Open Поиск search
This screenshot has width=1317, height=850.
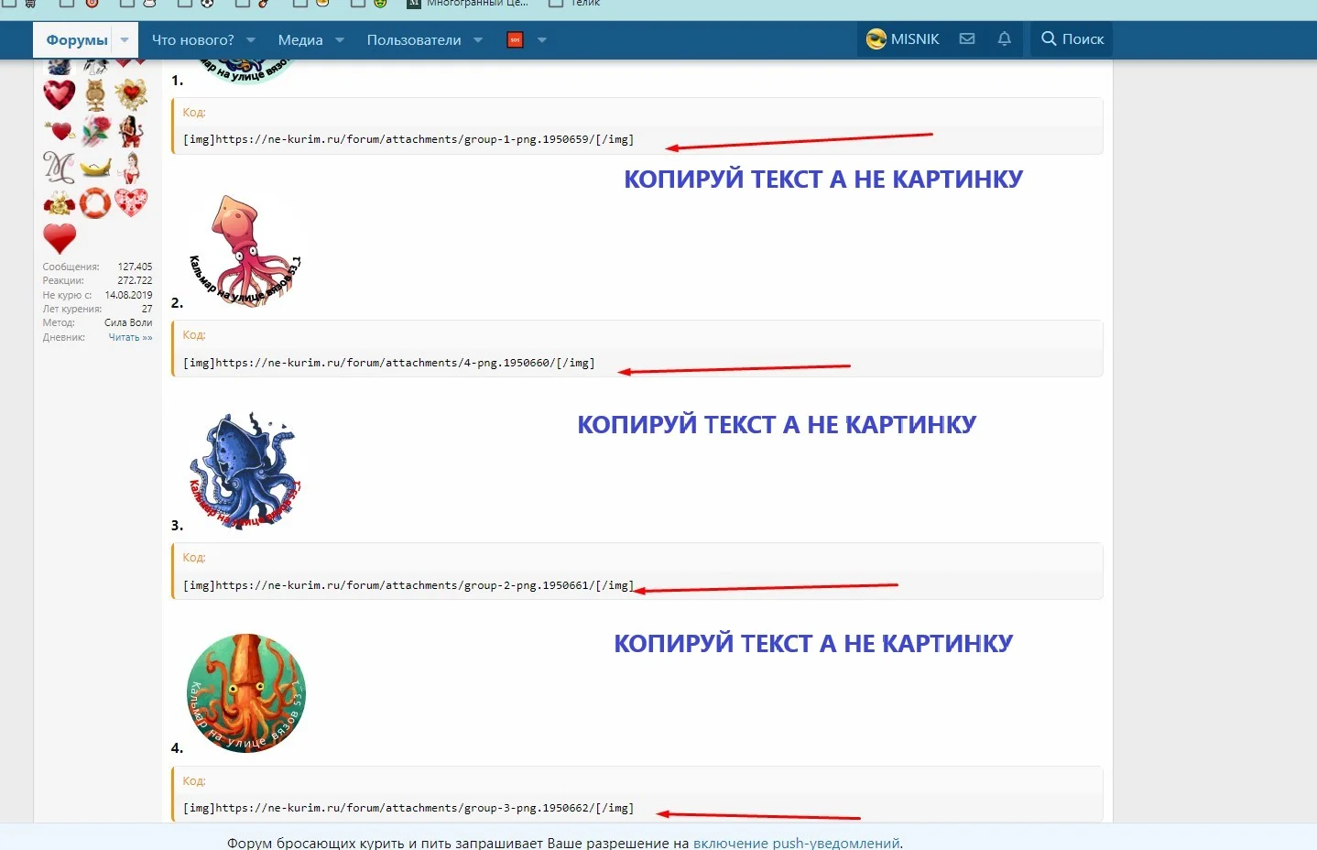[x=1072, y=39]
